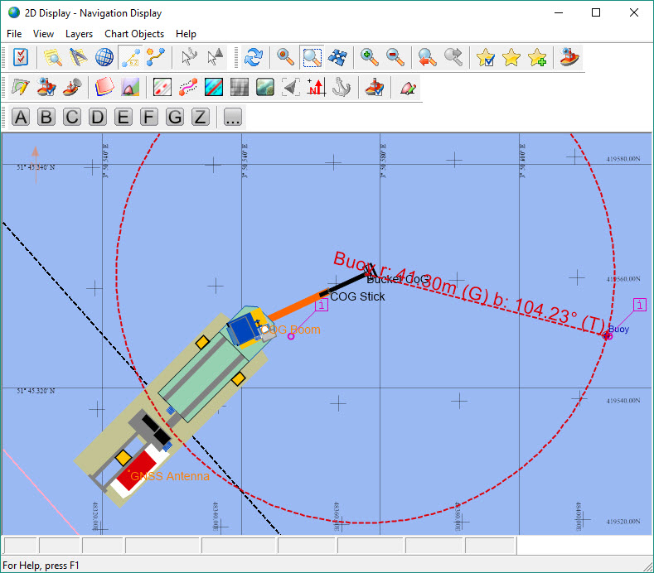
Task: Click the blue refresh arrows icon
Action: [254, 57]
